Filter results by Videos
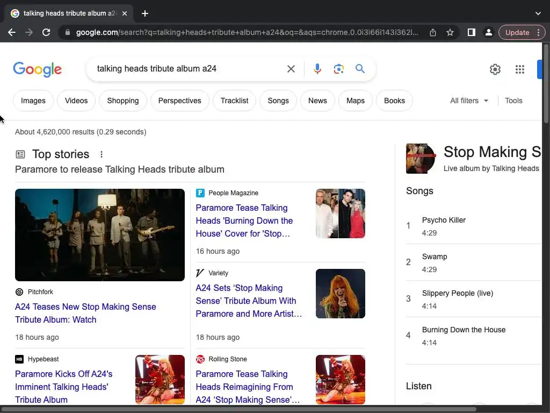Viewport: 550px width, 413px height. pyautogui.click(x=76, y=101)
